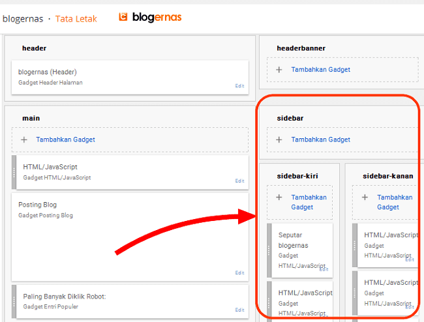Click the plus icon in headerbanner section
Screen dimensions: 424x322
pyautogui.click(x=279, y=70)
